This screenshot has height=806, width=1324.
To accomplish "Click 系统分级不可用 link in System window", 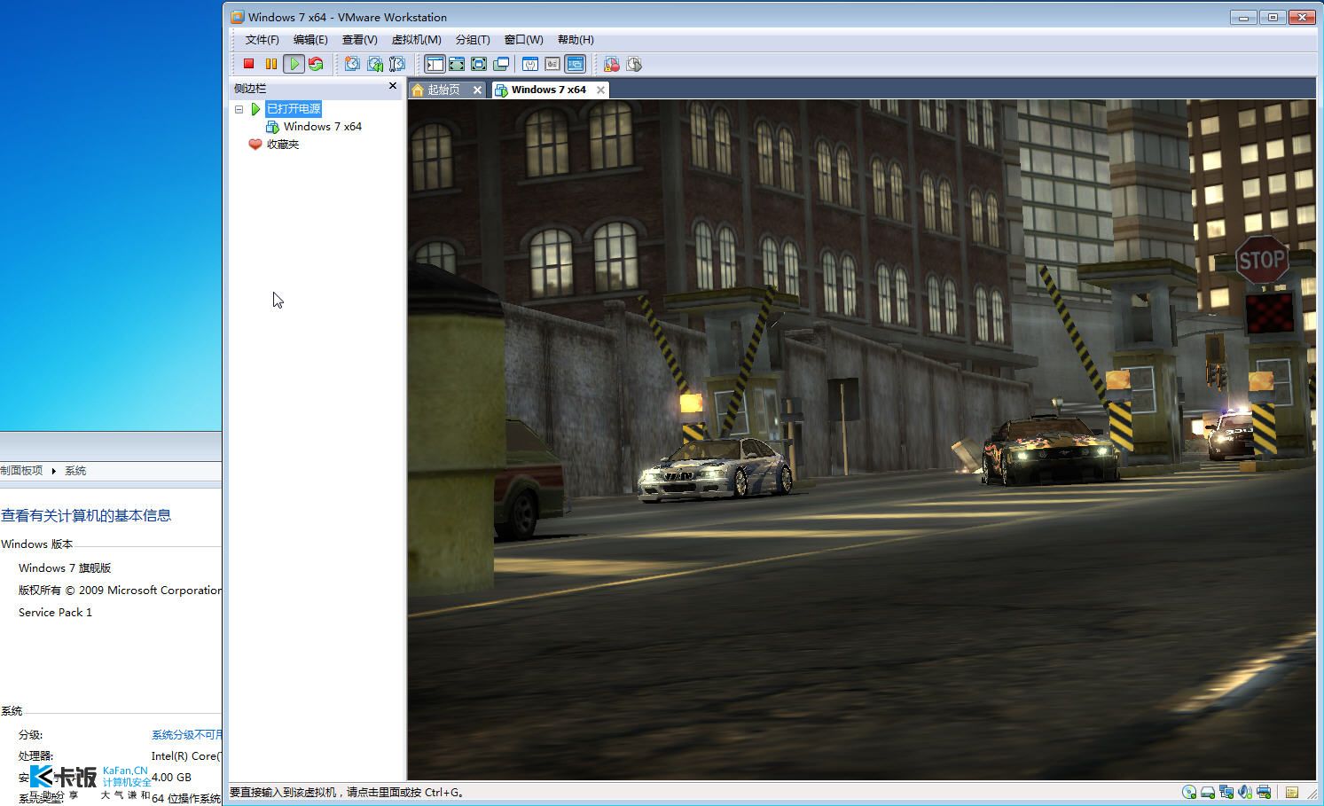I will point(187,735).
